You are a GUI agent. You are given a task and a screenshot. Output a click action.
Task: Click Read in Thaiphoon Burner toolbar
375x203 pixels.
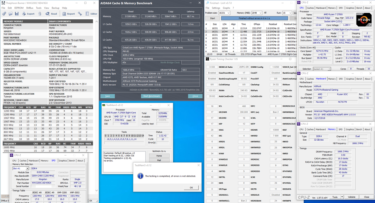51,14
